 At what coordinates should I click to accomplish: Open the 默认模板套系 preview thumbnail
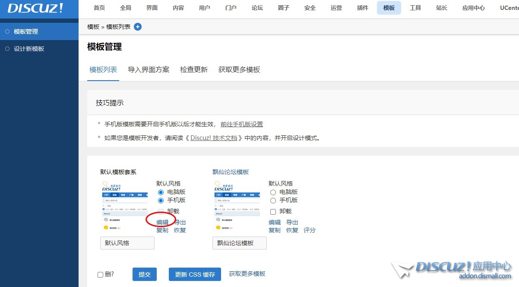124,206
